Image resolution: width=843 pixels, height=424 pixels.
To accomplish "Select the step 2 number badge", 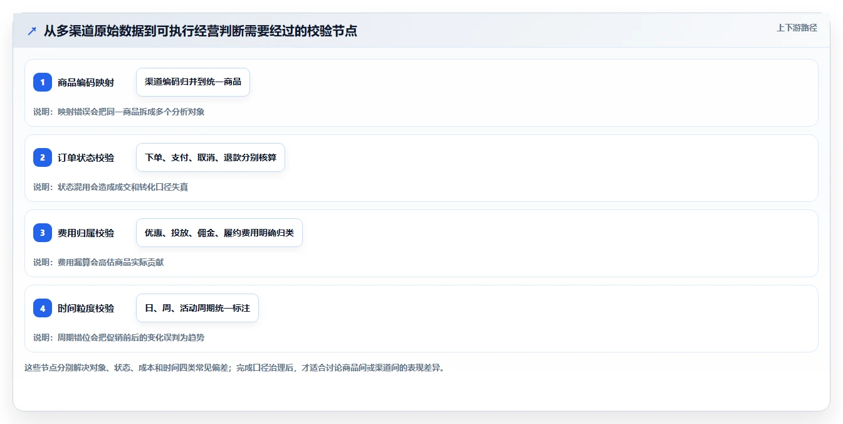I will 43,157.
